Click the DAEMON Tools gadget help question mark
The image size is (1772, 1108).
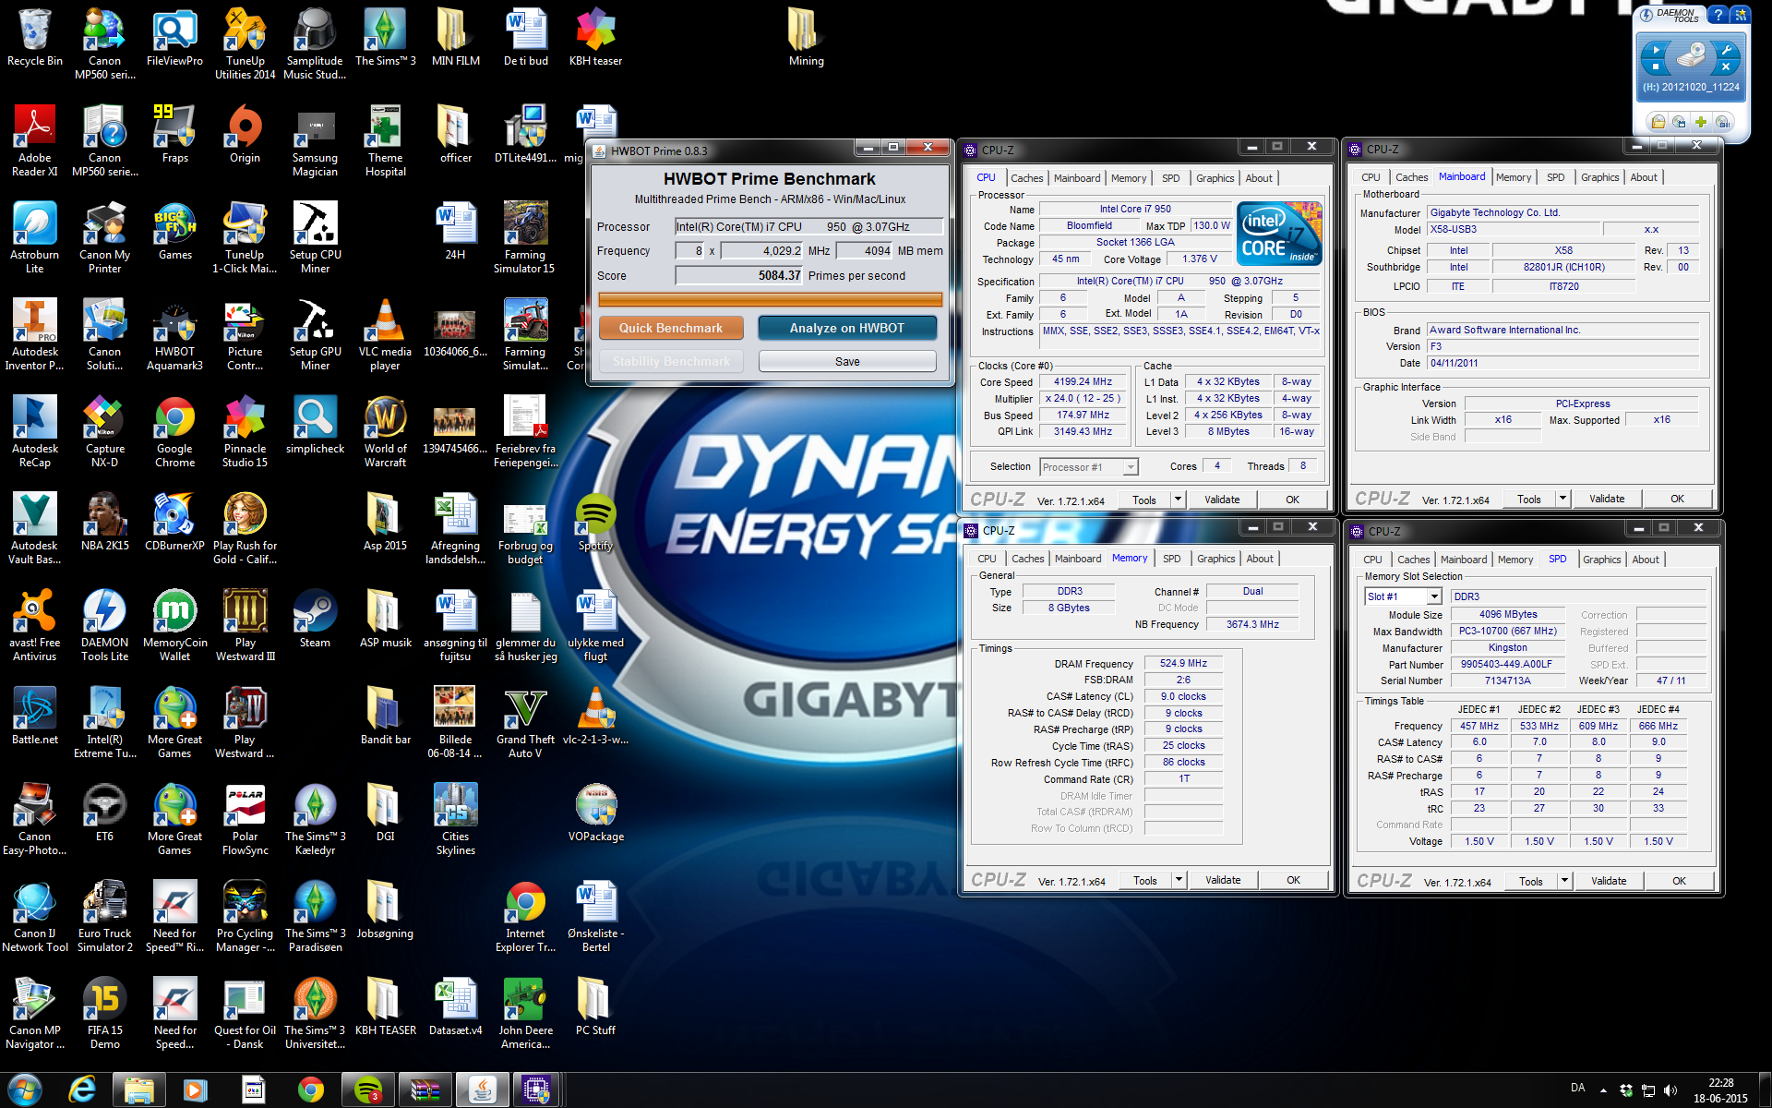pyautogui.click(x=1718, y=15)
